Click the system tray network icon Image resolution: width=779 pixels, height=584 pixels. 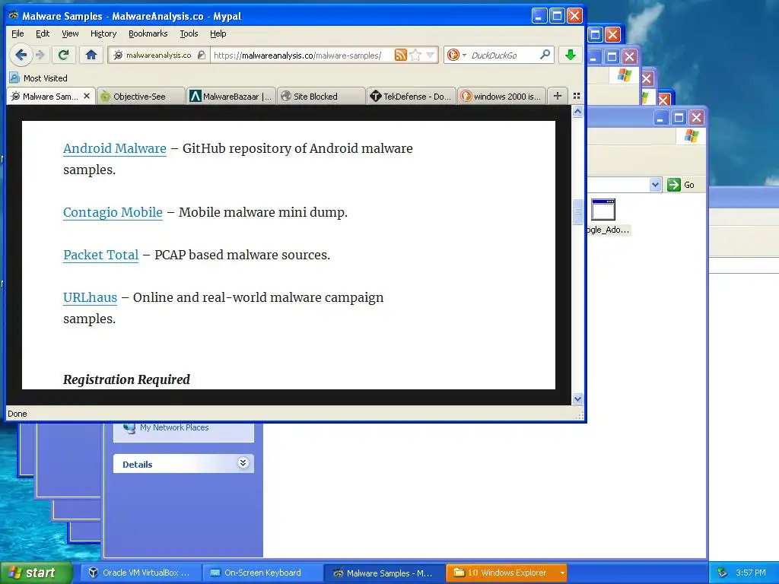(723, 573)
